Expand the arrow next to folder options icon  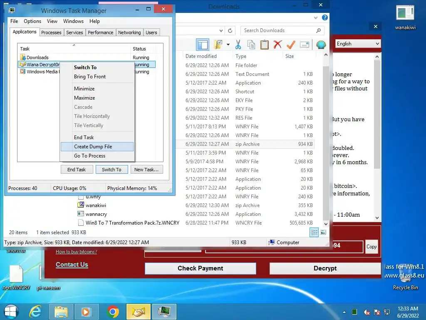(228, 45)
